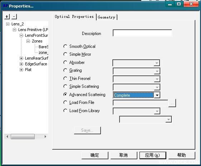This screenshot has width=201, height=166.
Task: Click the expand-all plus button above tree
Action: [x=7, y=16]
